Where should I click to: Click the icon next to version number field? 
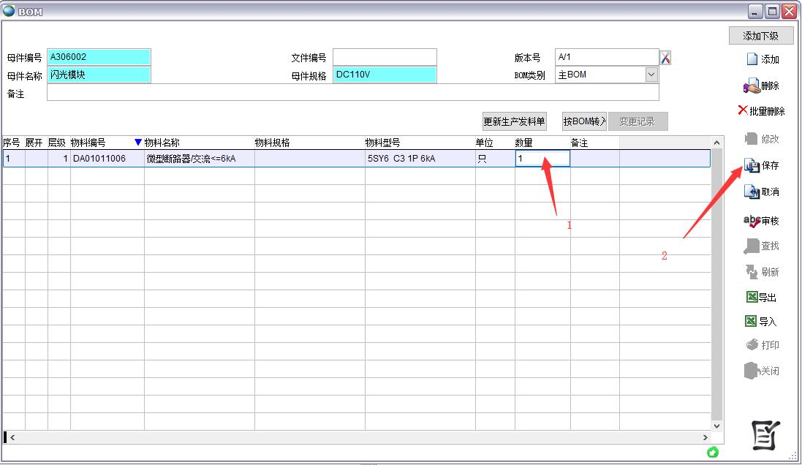[x=665, y=58]
